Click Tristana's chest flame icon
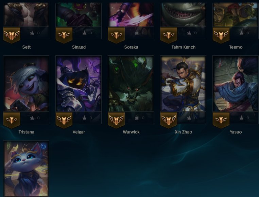The image size is (259, 197). [32, 118]
